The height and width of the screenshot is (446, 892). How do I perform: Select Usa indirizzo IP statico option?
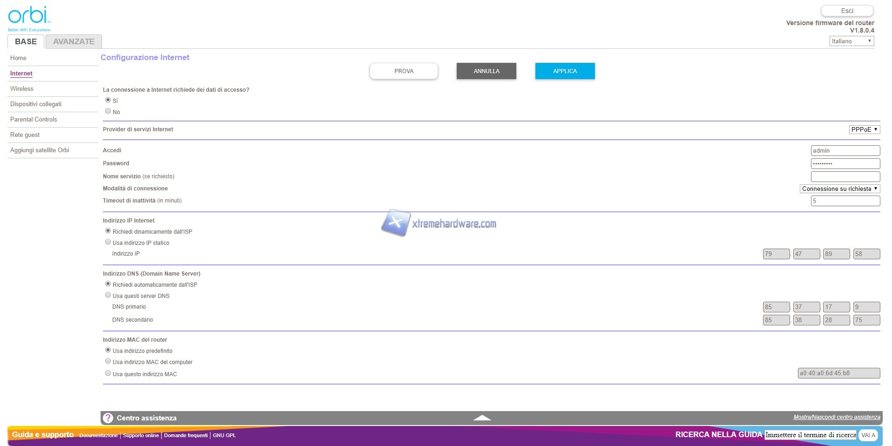coord(108,242)
